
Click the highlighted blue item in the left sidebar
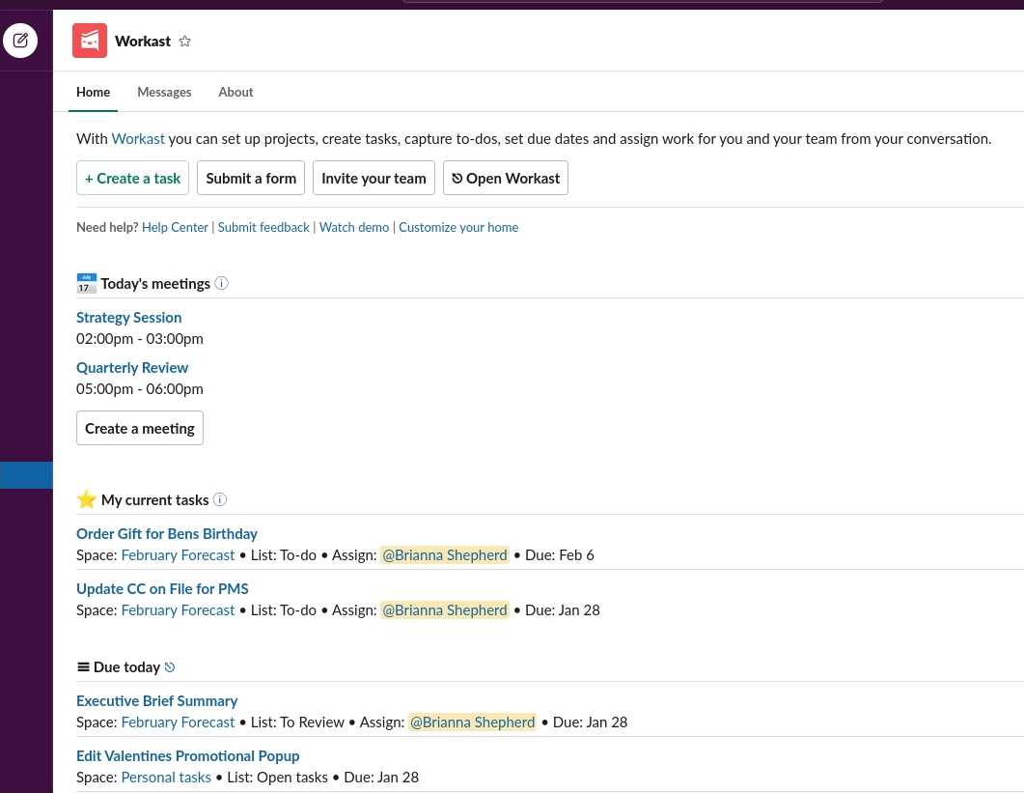pos(26,475)
